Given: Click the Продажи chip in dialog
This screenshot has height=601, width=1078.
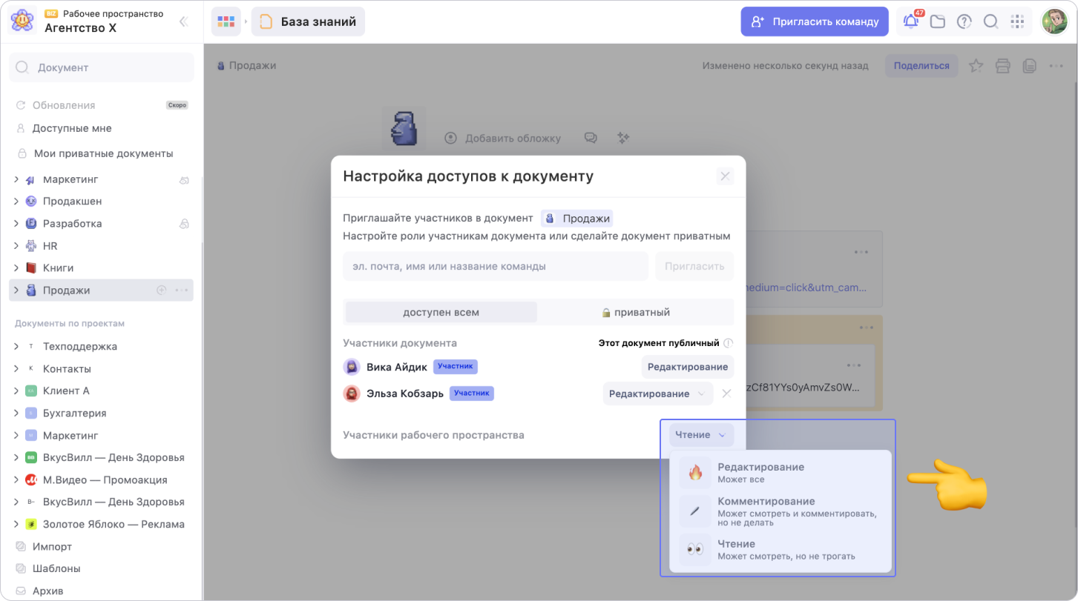Looking at the screenshot, I should (x=577, y=219).
